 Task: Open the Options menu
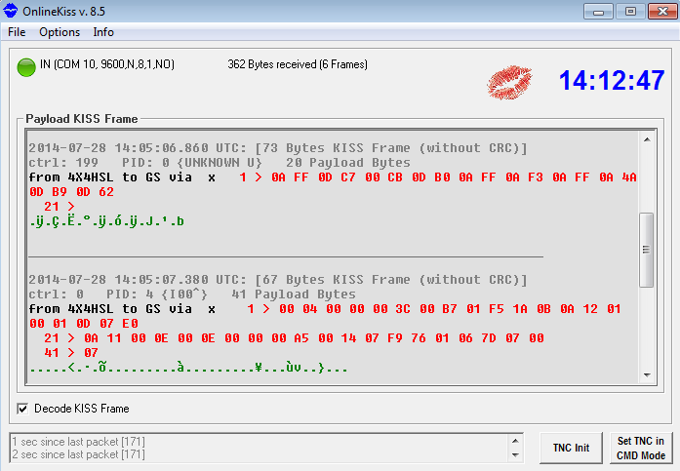coord(60,32)
